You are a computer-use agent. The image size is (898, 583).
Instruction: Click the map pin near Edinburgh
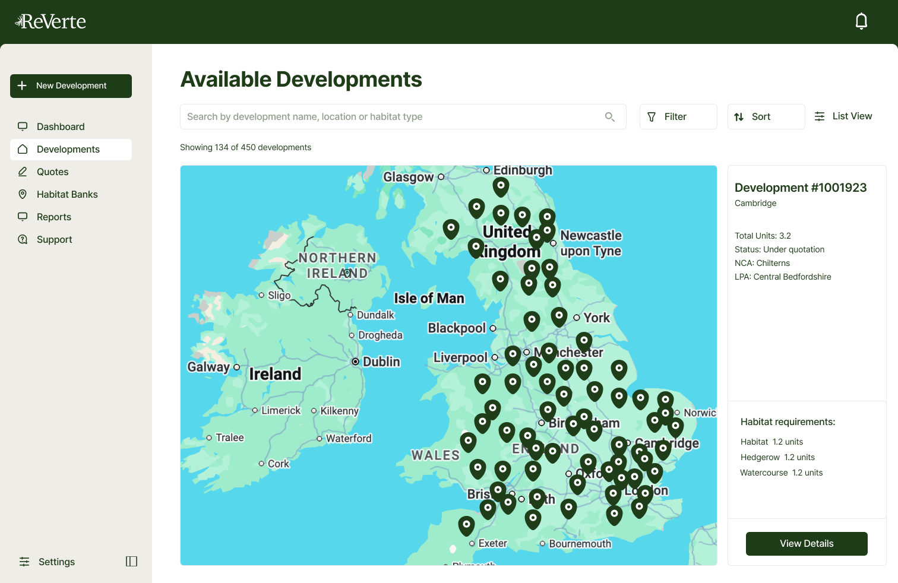(501, 186)
